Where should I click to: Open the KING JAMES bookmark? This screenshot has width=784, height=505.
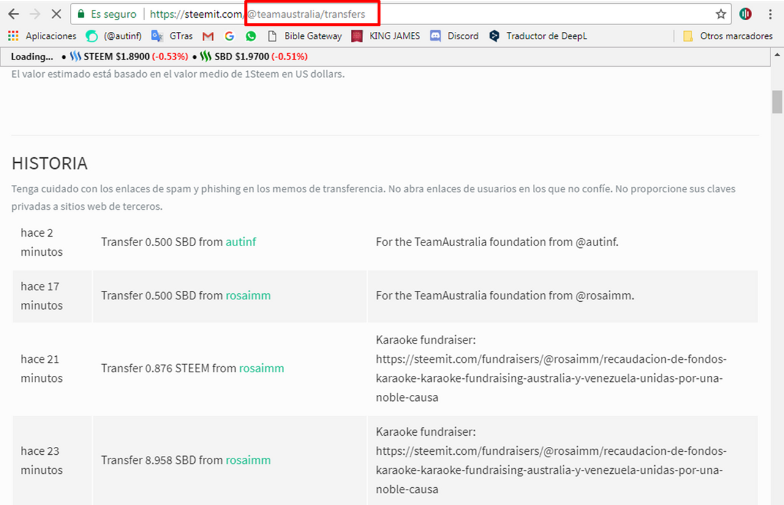click(385, 36)
